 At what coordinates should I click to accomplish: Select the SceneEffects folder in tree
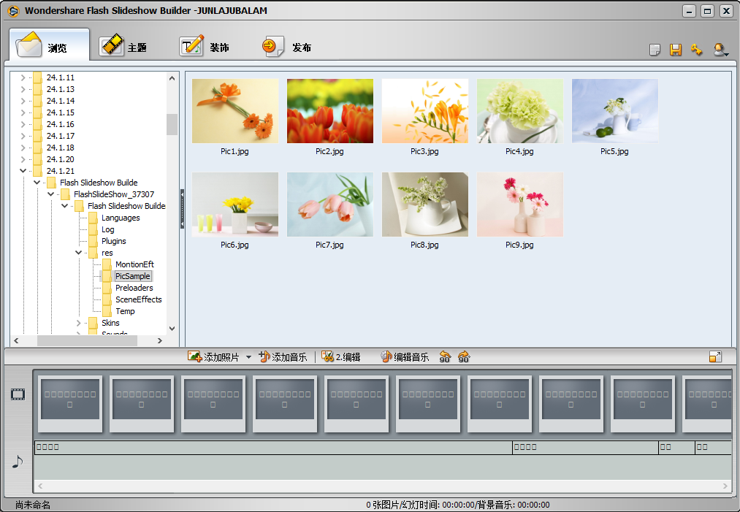coord(138,299)
